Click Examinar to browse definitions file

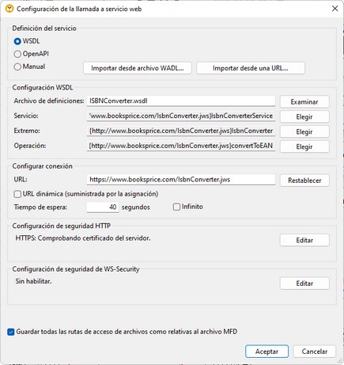click(x=304, y=102)
